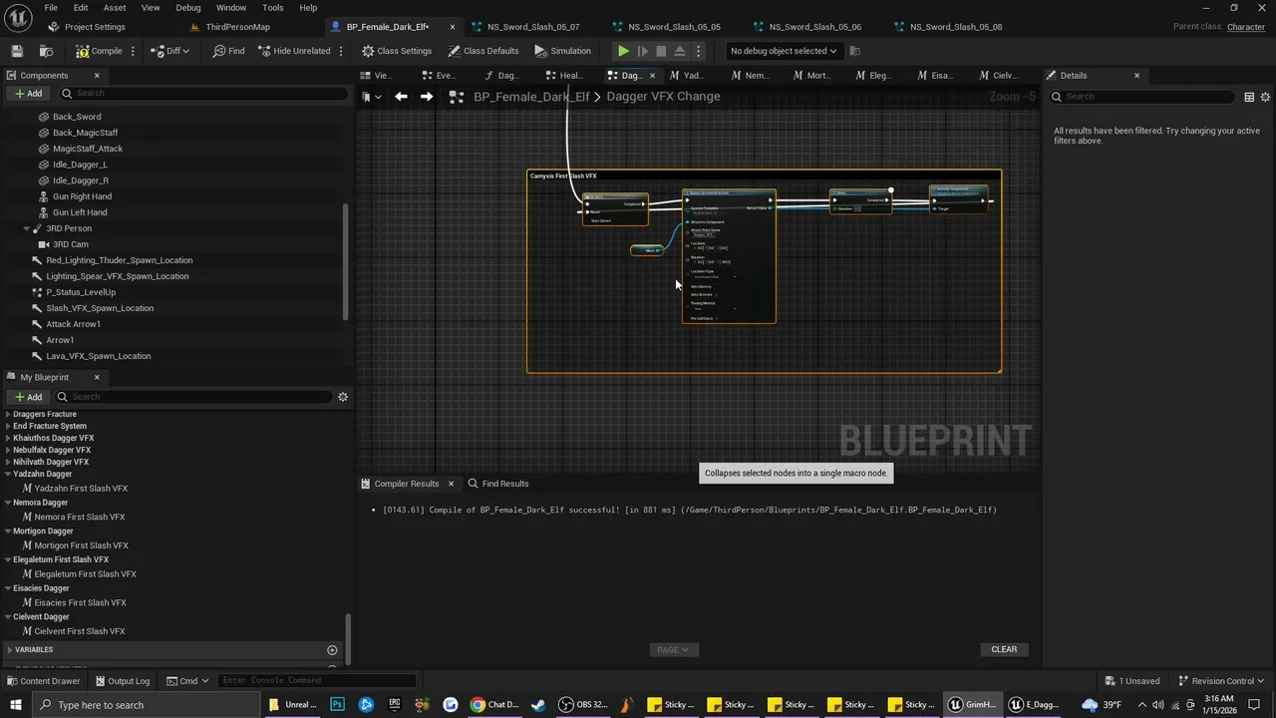
Task: Open graph bookmarks dropdown
Action: coord(371,97)
